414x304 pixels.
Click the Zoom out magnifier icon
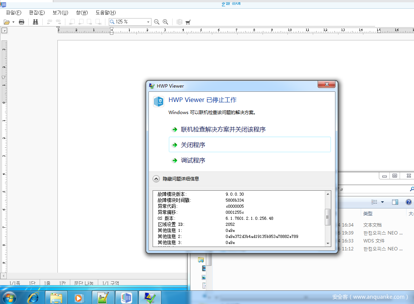click(157, 22)
